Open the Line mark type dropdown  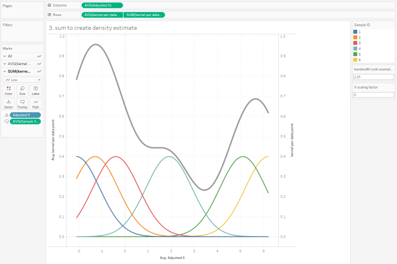point(23,80)
